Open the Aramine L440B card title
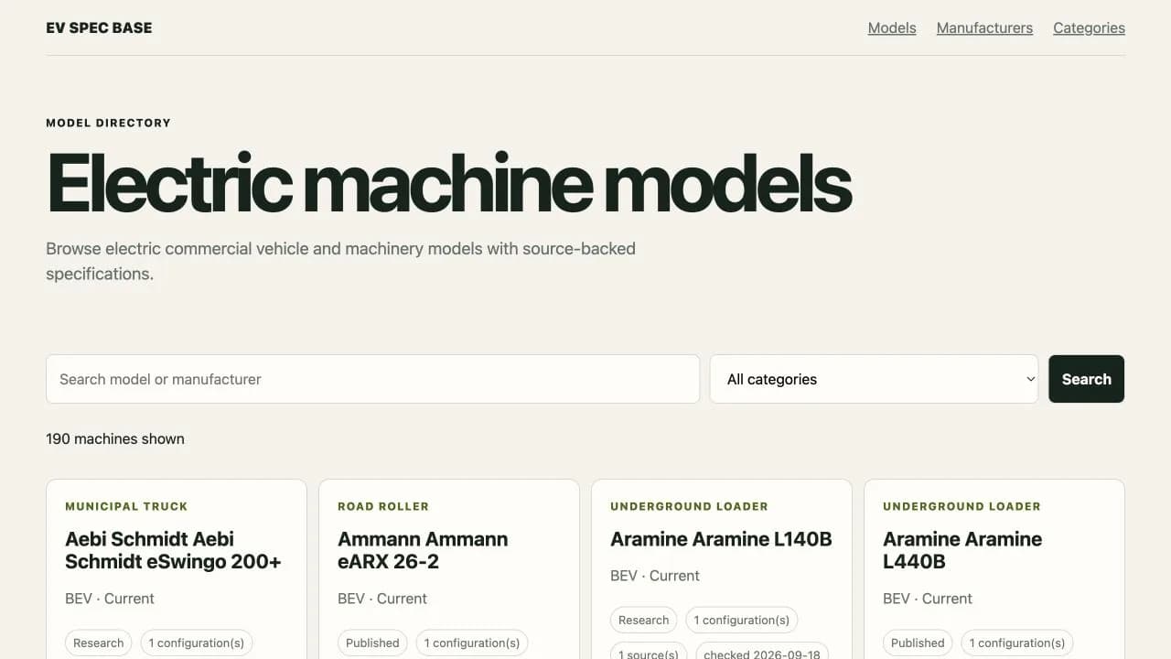The width and height of the screenshot is (1171, 659). tap(962, 550)
